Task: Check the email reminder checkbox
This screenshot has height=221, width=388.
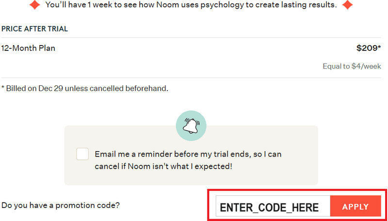Action: [x=82, y=154]
